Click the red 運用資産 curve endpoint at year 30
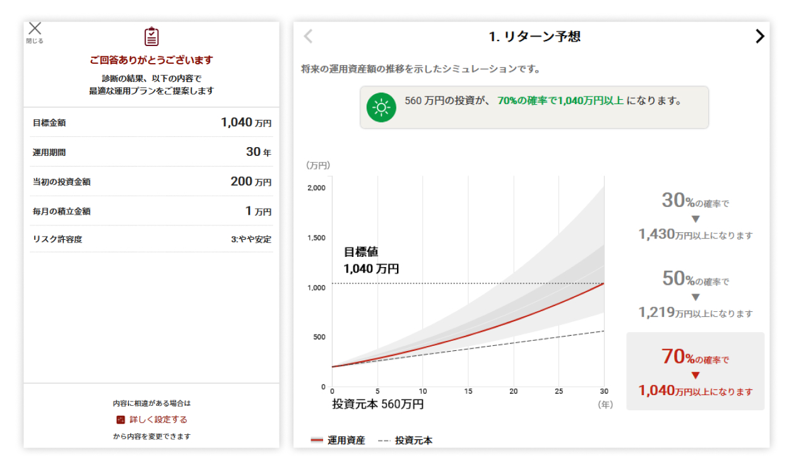Screen dimensions: 794x469 coord(604,283)
